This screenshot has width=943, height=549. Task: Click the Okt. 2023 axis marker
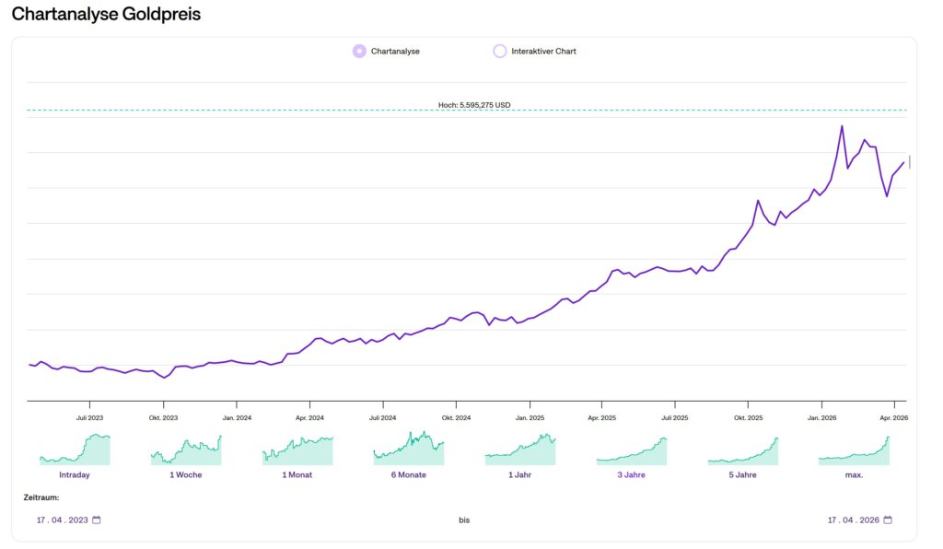(x=163, y=417)
